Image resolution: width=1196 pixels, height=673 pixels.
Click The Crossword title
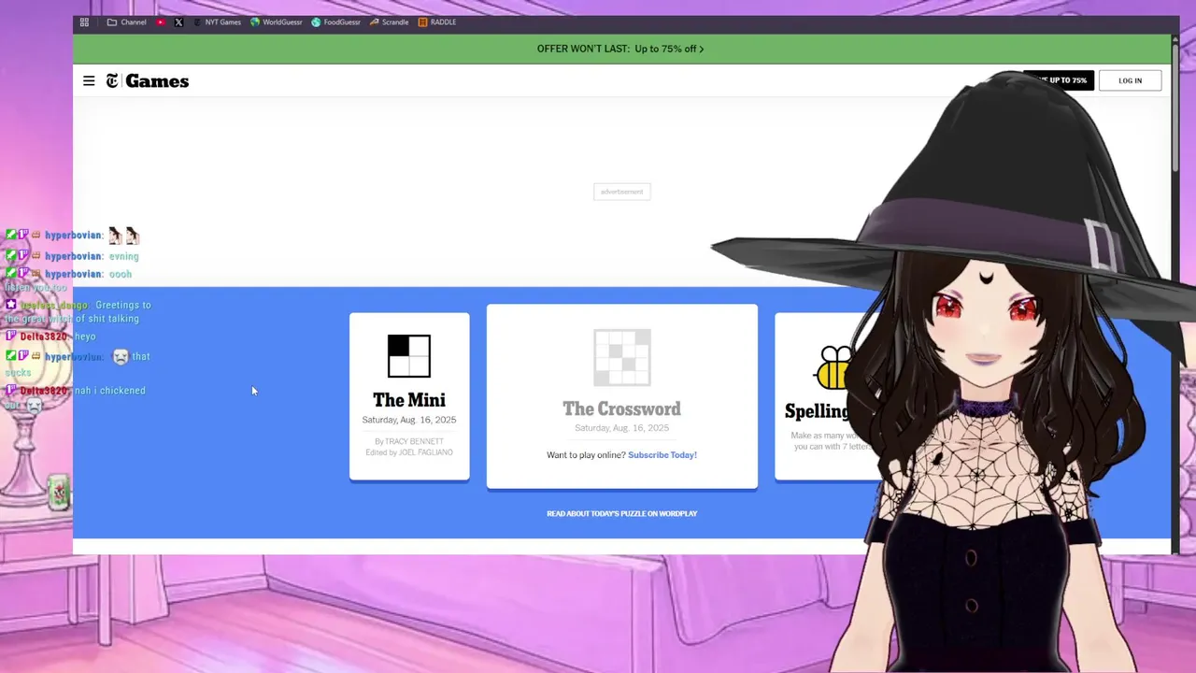point(622,408)
